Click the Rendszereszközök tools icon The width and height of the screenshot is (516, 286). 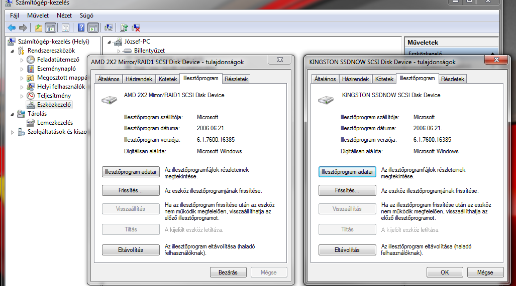pos(21,51)
